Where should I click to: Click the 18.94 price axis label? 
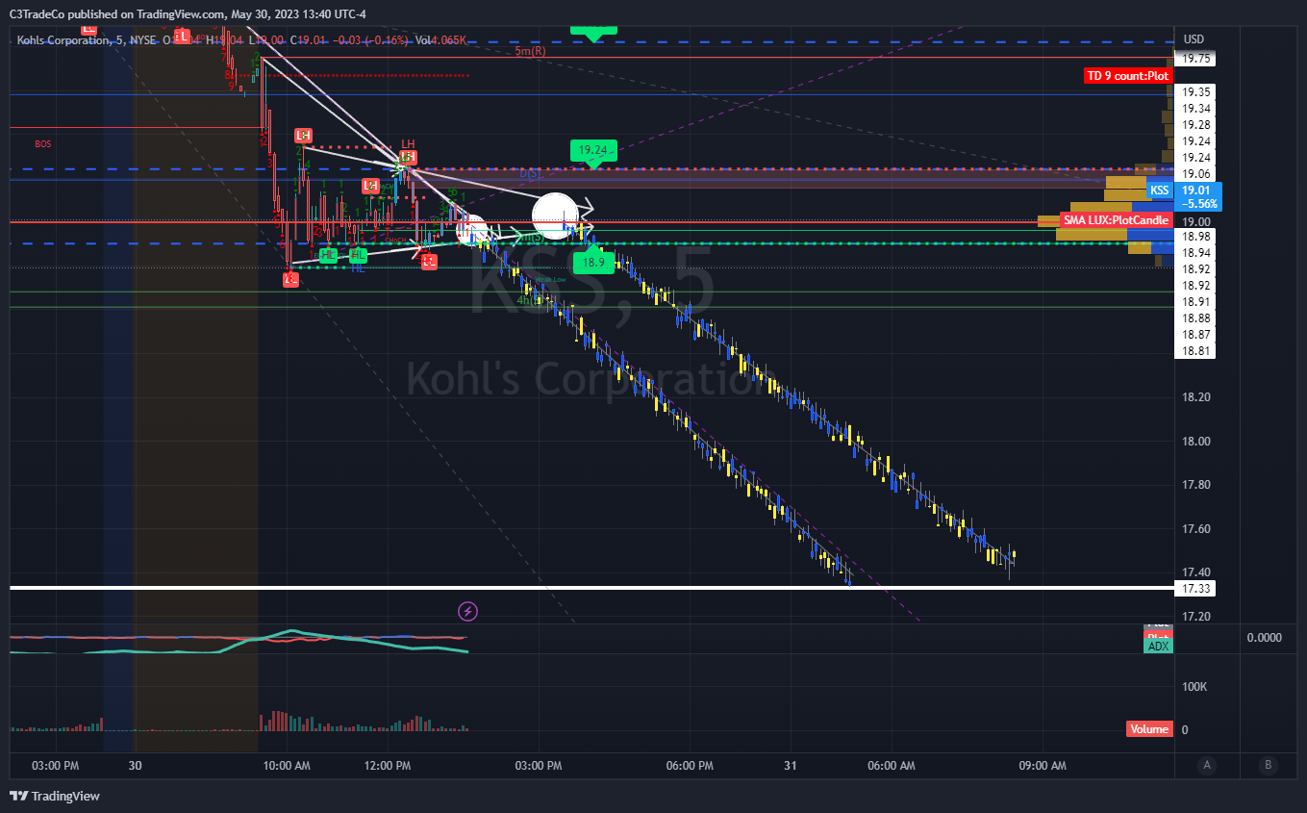pyautogui.click(x=1196, y=253)
